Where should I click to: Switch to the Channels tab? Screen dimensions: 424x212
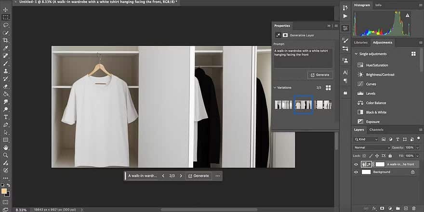click(376, 130)
